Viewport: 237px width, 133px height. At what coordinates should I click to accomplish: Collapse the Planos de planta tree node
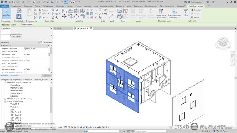pos(5,83)
